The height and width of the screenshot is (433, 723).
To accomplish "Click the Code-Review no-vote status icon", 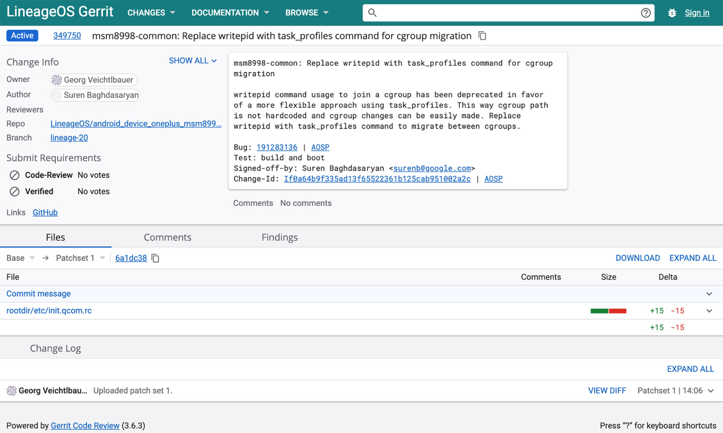I will pyautogui.click(x=14, y=175).
